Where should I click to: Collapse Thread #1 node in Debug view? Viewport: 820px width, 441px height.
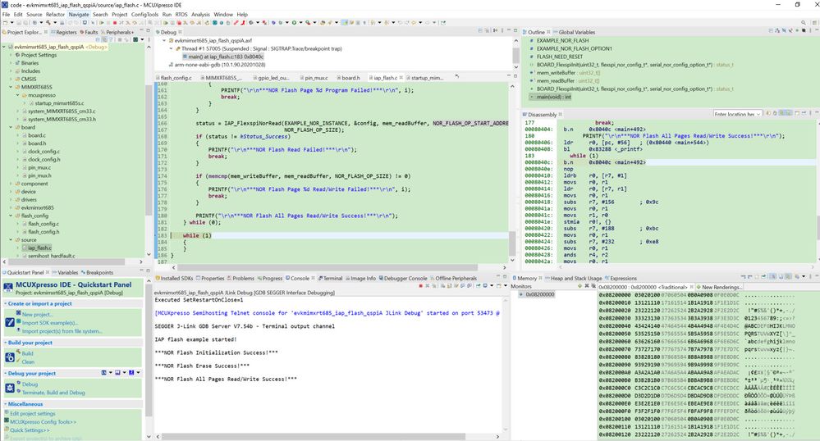click(x=171, y=48)
